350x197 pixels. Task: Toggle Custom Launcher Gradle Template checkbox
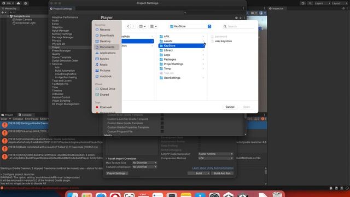pos(162,119)
